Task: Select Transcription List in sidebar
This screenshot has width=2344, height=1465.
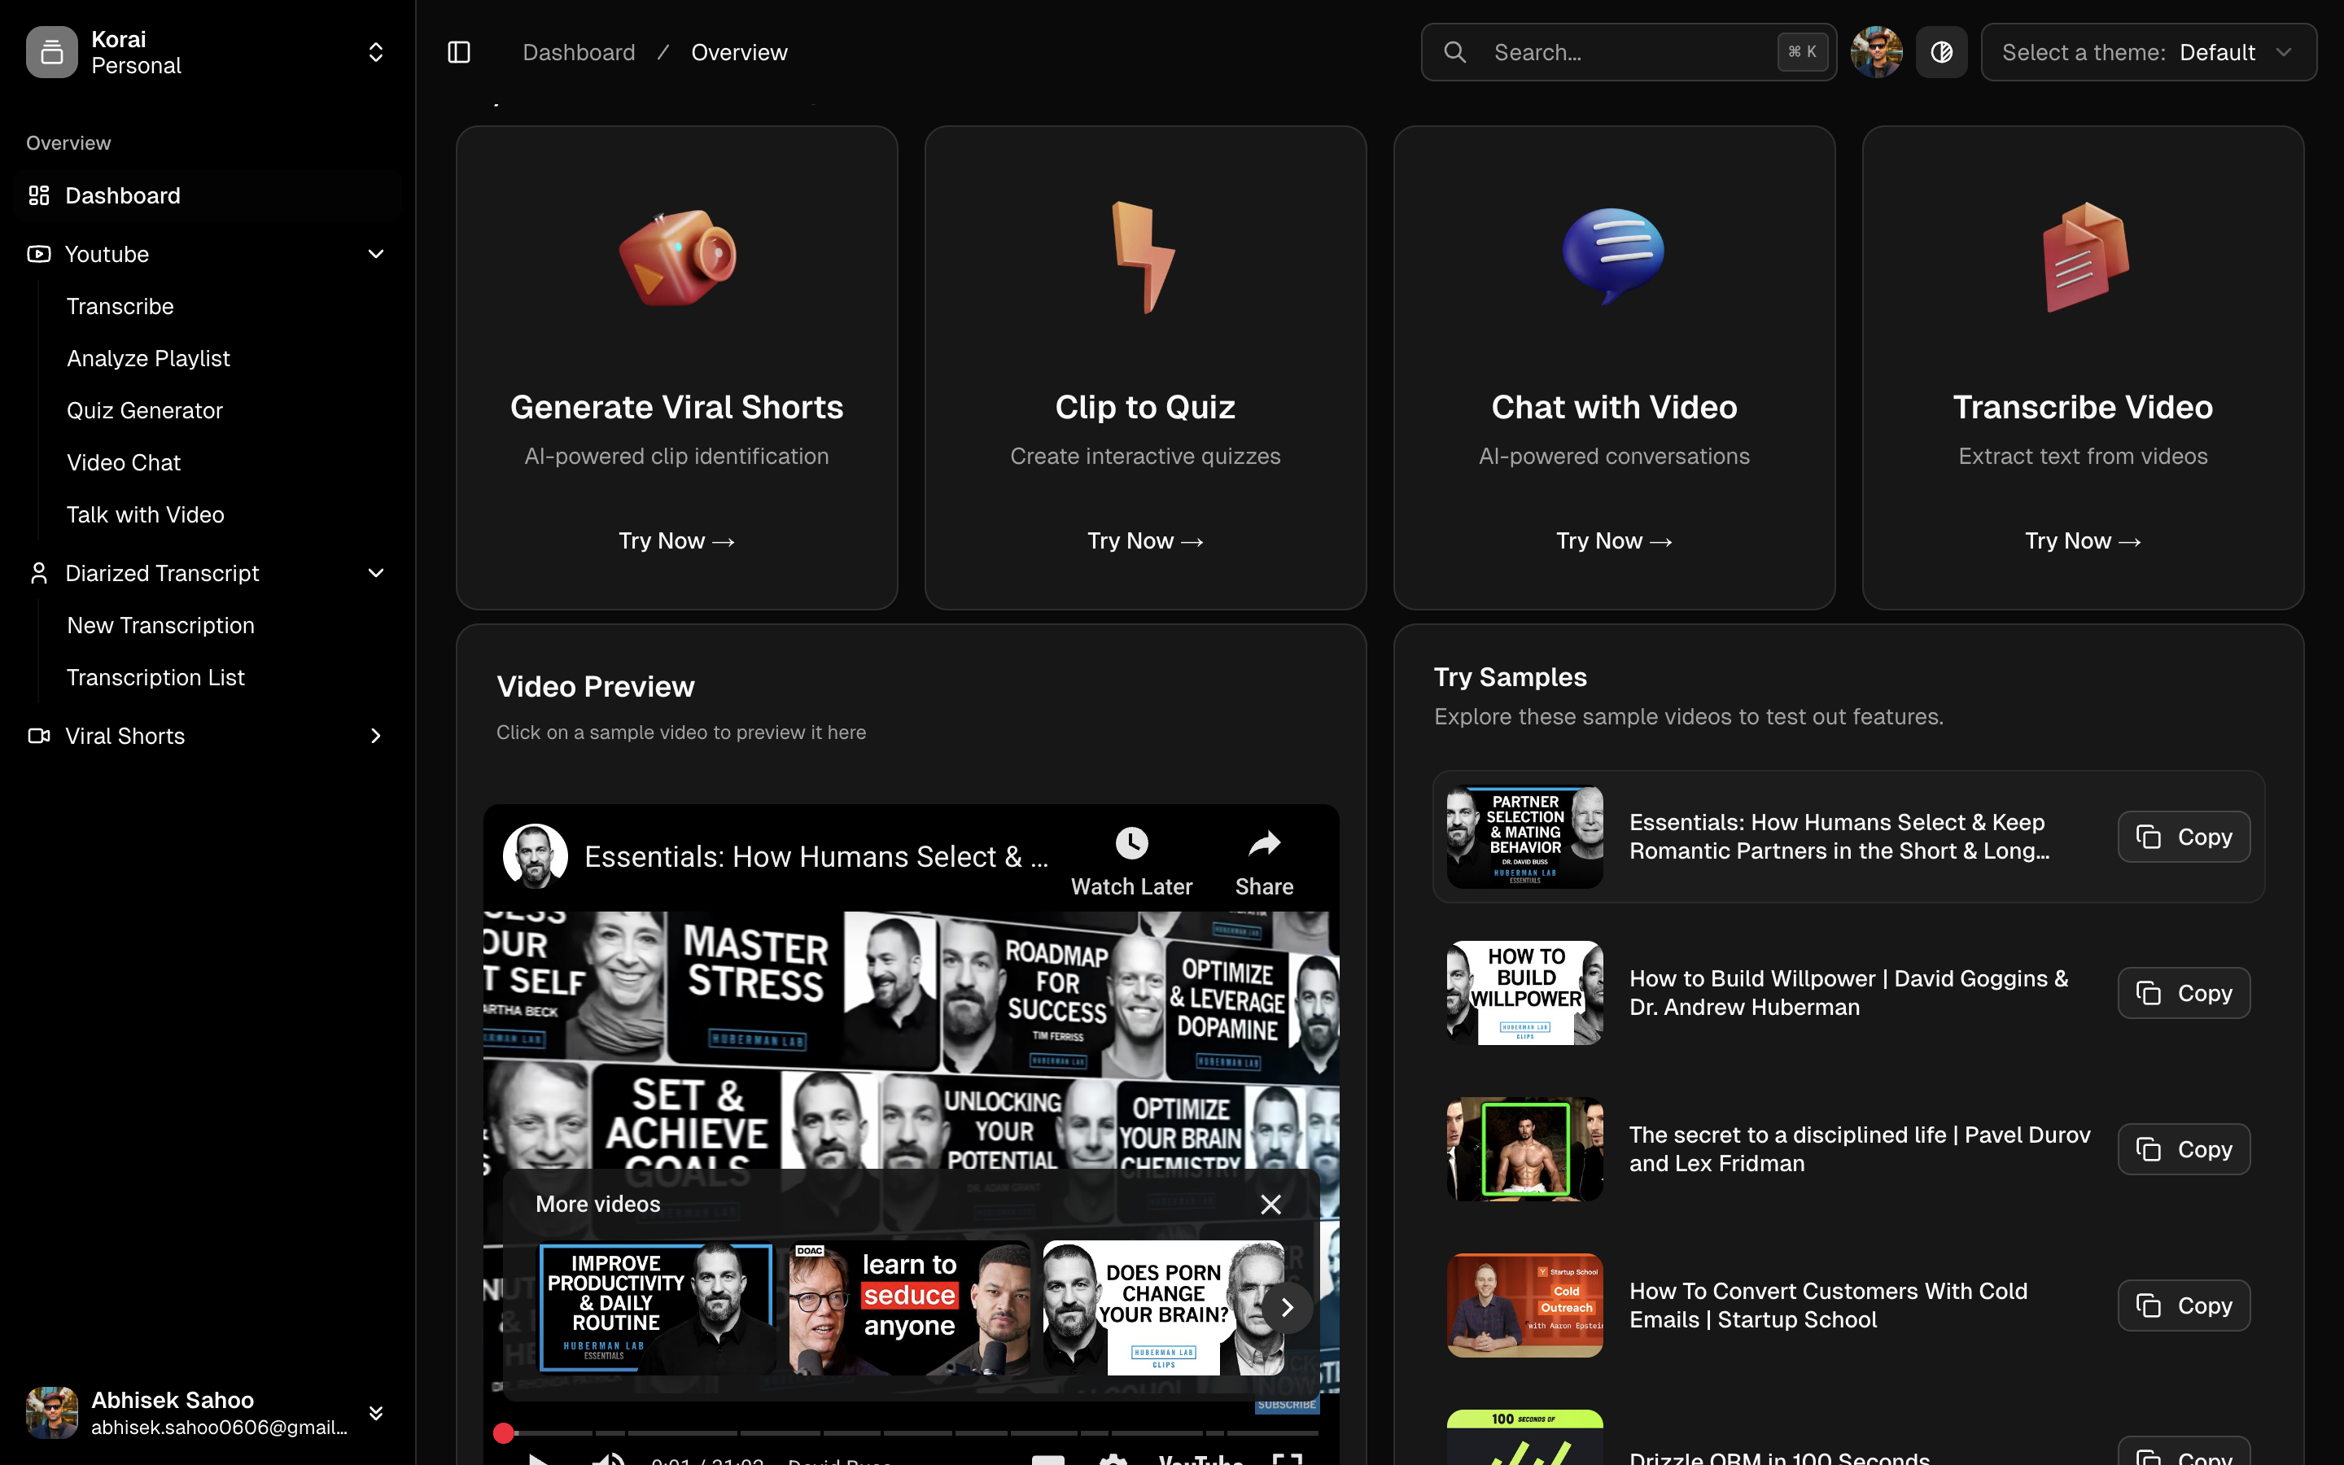Action: 155,677
